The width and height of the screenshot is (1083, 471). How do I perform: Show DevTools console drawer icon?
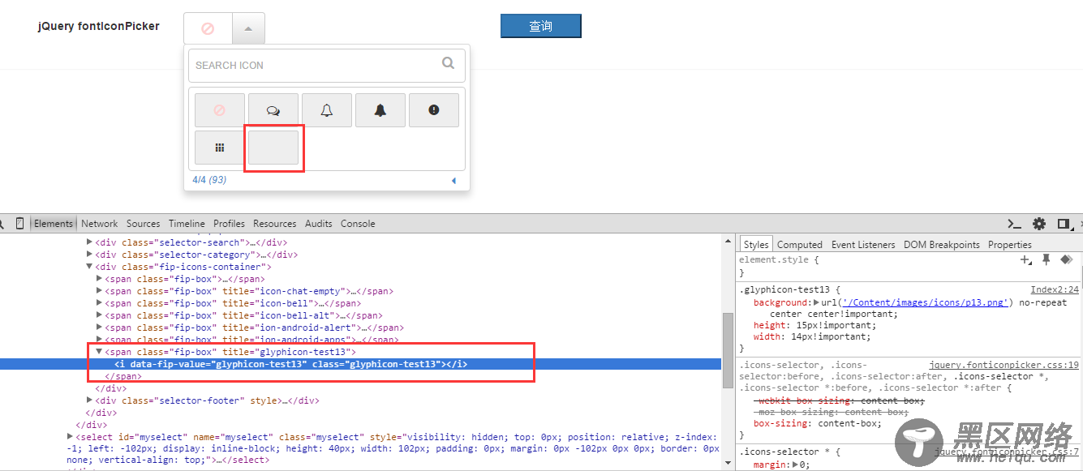(x=1014, y=224)
